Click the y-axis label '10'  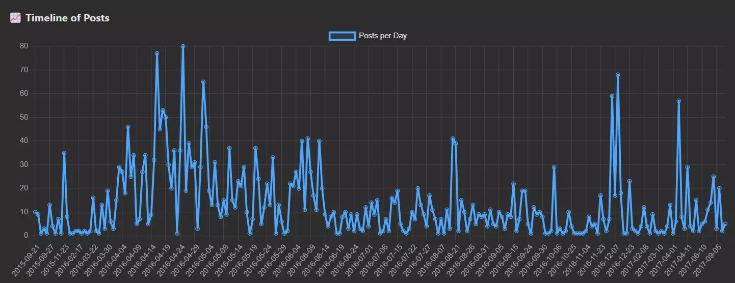click(23, 212)
